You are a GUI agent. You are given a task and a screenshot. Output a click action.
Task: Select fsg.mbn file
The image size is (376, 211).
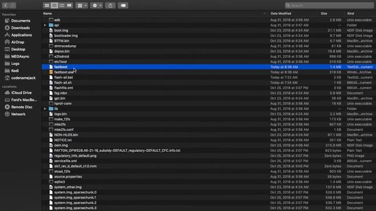(61, 93)
